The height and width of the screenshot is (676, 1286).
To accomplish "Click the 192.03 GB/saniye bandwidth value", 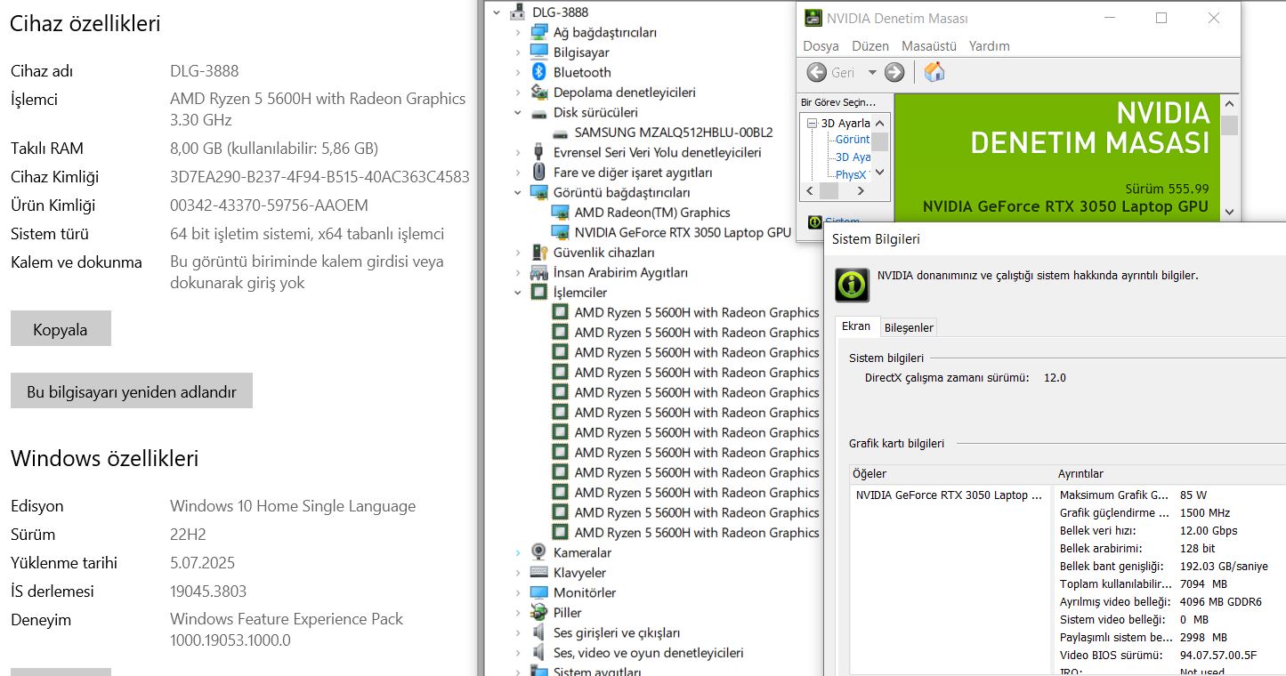I will click(1224, 566).
